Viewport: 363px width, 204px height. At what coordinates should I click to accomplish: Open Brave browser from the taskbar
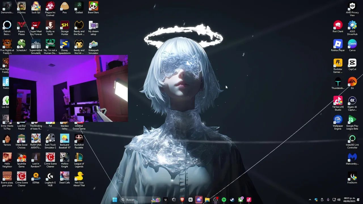click(x=182, y=200)
